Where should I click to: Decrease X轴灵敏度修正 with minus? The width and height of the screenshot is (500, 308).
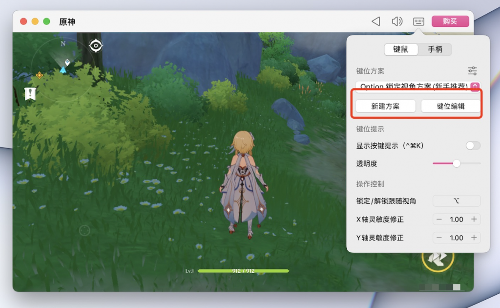click(x=439, y=220)
